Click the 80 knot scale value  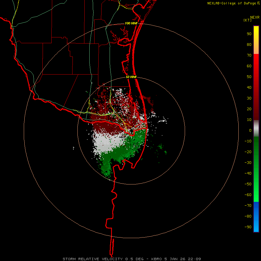(249, 45)
